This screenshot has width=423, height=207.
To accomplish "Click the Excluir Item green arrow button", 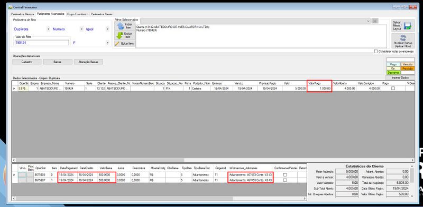I will (x=125, y=35).
